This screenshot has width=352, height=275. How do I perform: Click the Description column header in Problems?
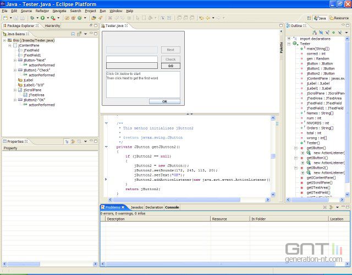pos(158,219)
